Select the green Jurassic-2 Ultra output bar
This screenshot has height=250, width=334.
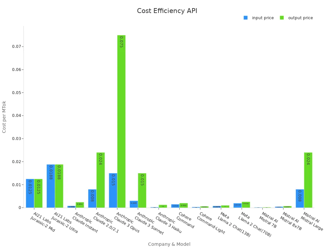(x=59, y=186)
